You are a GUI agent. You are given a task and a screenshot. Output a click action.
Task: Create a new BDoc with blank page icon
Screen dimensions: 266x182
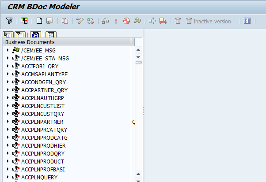39,21
